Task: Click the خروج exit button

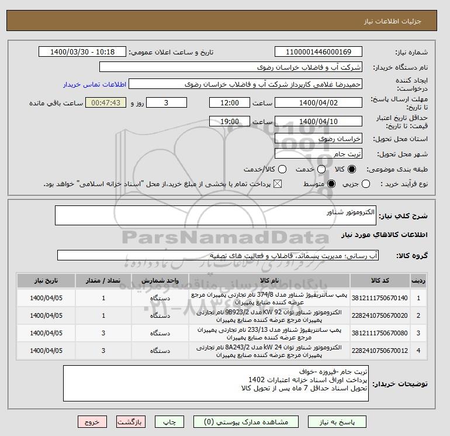Action: pos(92,422)
